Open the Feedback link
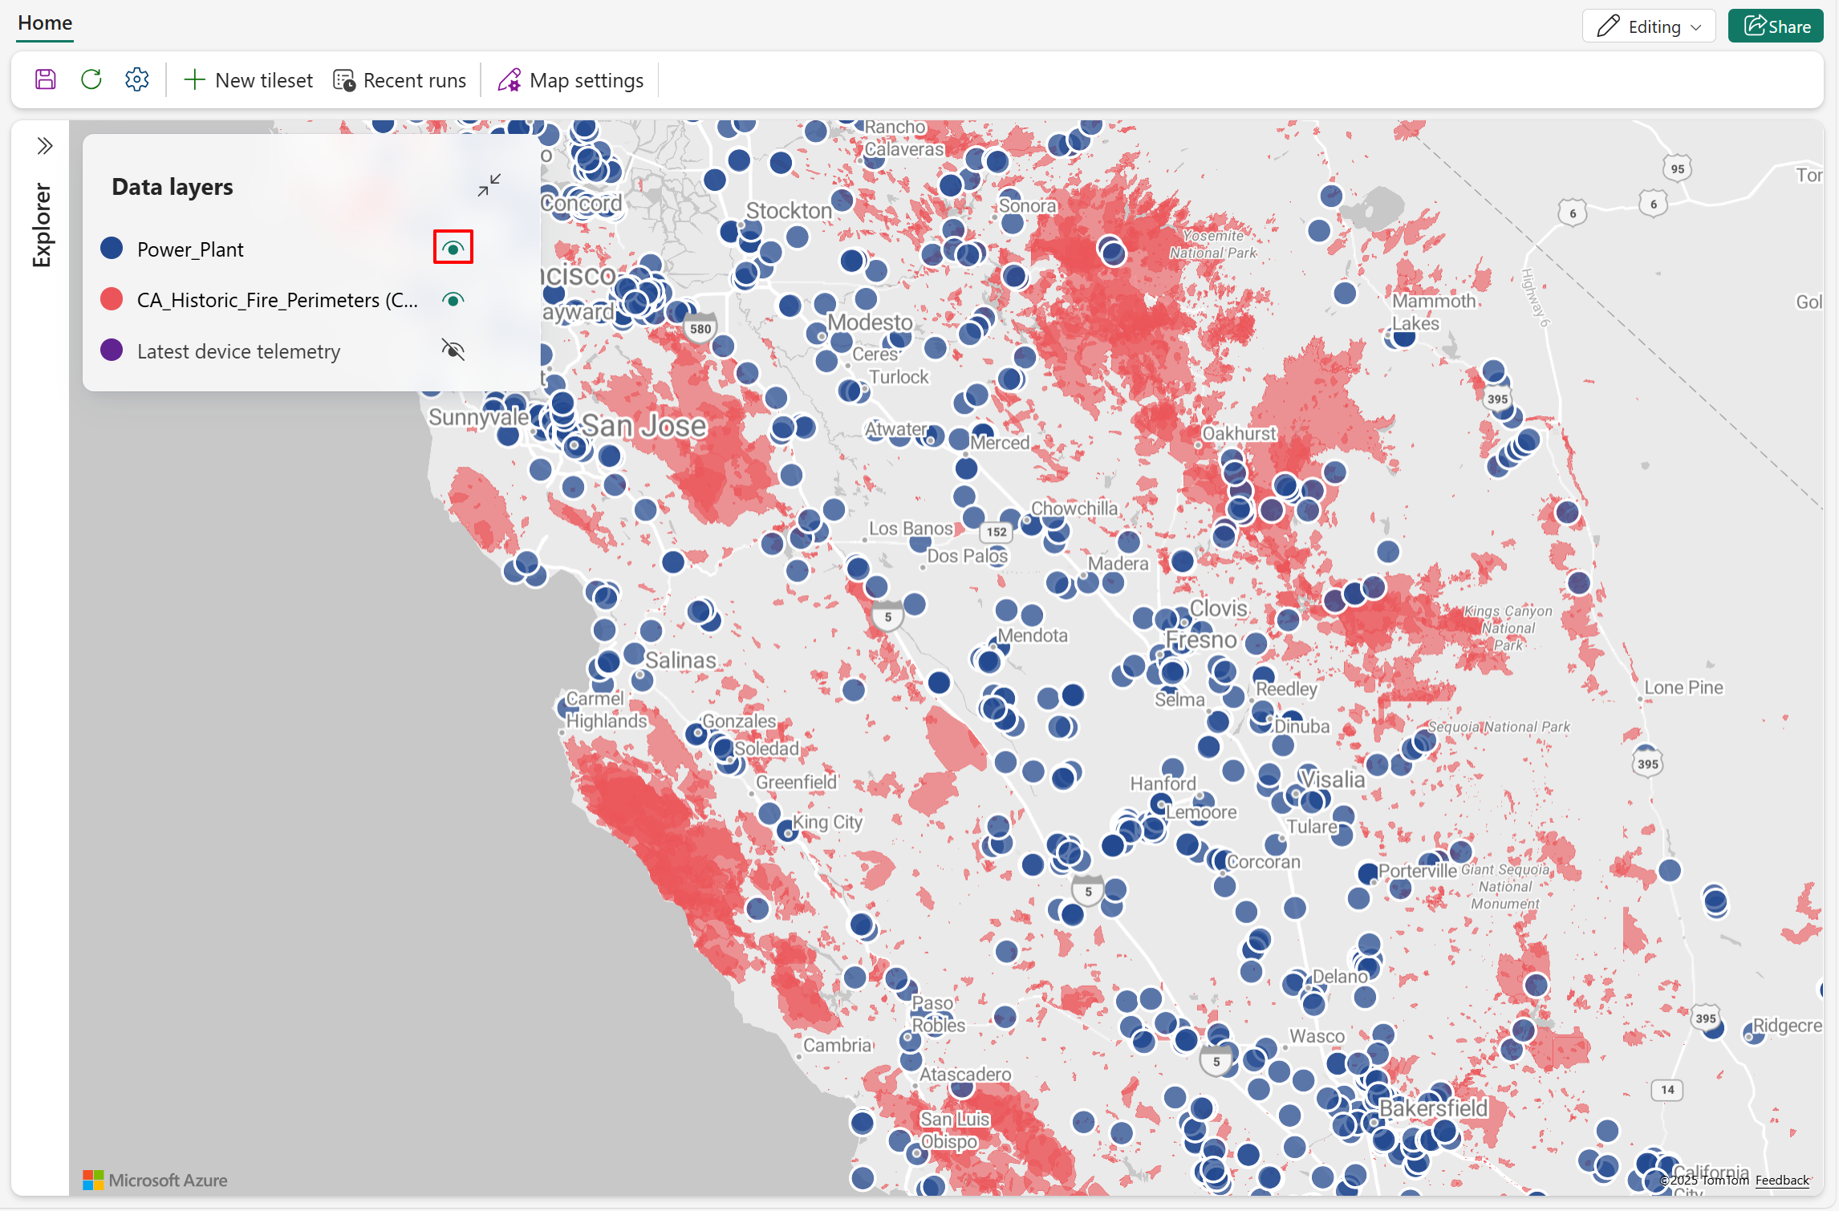This screenshot has width=1839, height=1211. 1781,1181
